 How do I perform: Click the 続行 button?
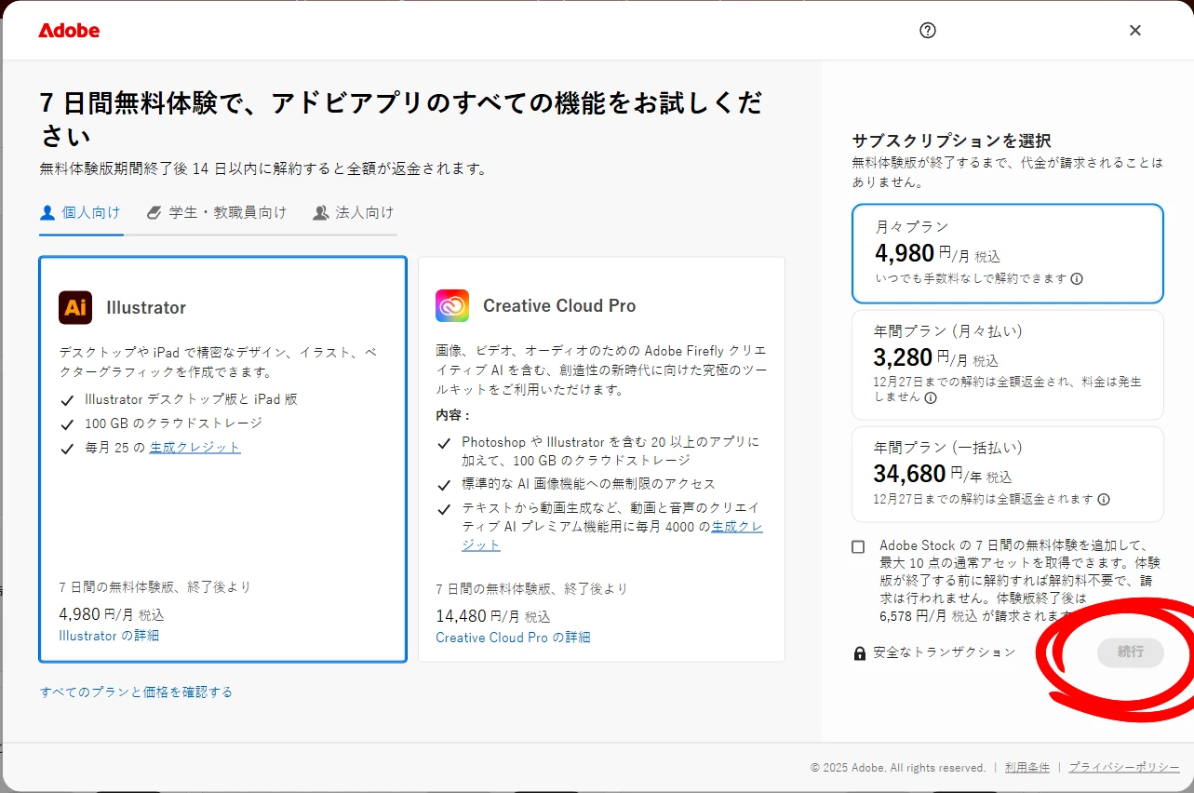[x=1131, y=652]
